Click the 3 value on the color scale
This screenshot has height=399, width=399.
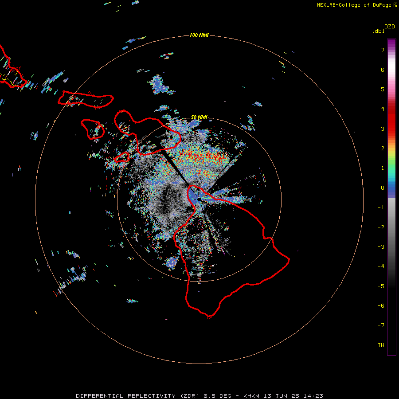point(383,129)
